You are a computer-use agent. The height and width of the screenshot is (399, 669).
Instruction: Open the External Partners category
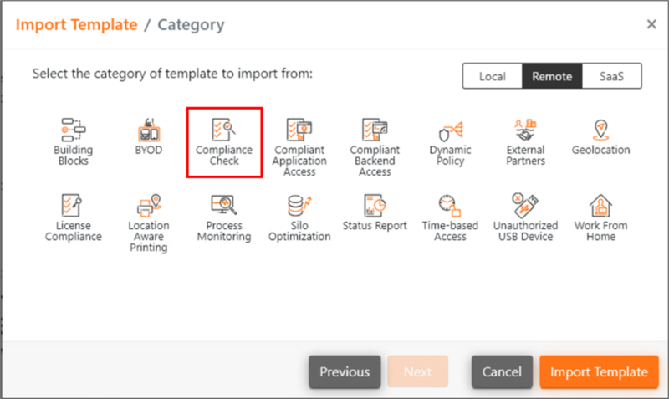click(526, 142)
